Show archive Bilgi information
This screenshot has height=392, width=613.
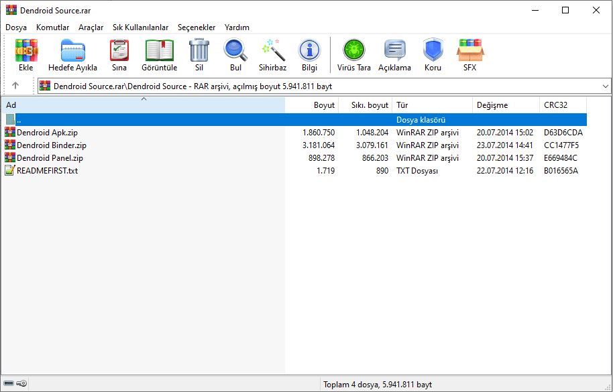pos(309,55)
